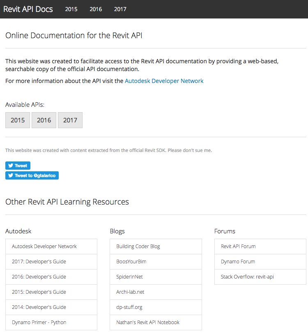Open Nathan's Revit API Notebook
This screenshot has height=334, width=308.
[x=148, y=322]
